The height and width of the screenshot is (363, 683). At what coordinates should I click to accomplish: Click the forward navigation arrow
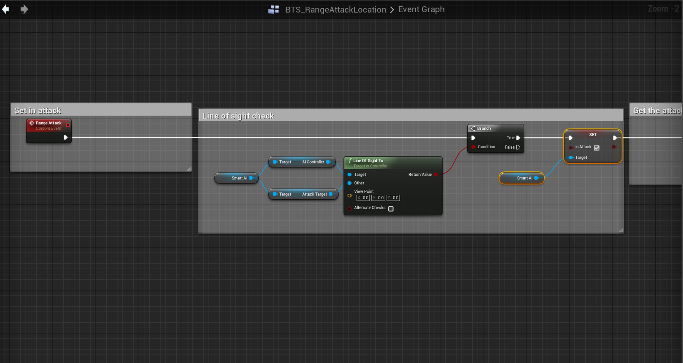coord(24,9)
